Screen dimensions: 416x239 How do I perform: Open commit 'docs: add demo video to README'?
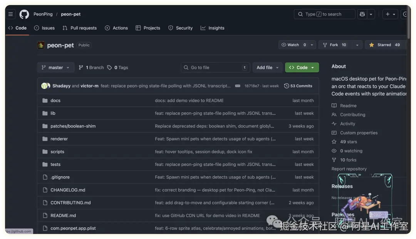189,100
